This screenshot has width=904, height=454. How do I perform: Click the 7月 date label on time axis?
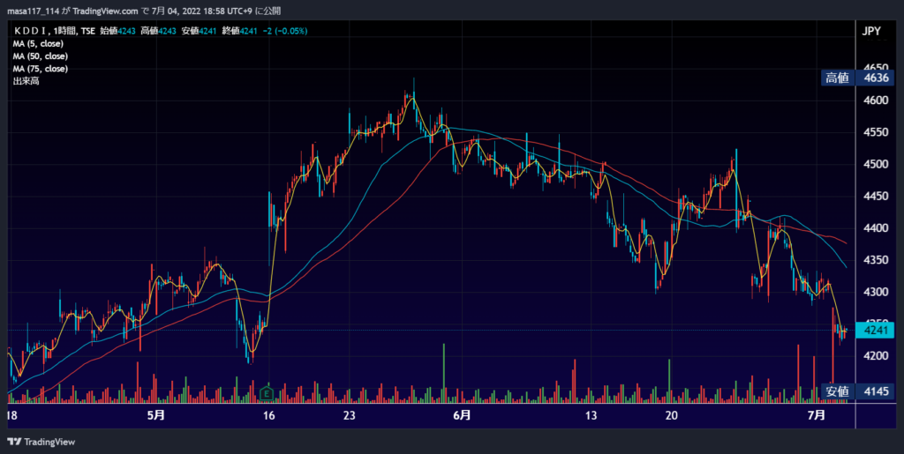(816, 415)
